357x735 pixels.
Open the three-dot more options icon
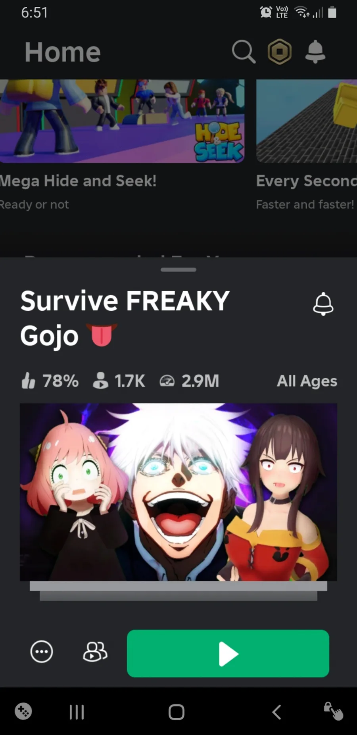[x=42, y=652]
